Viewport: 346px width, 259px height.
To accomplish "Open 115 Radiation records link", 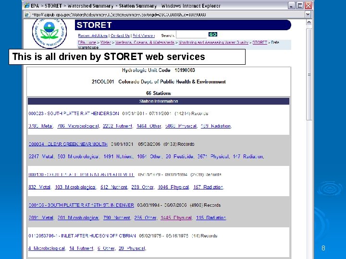I will 211,218.
